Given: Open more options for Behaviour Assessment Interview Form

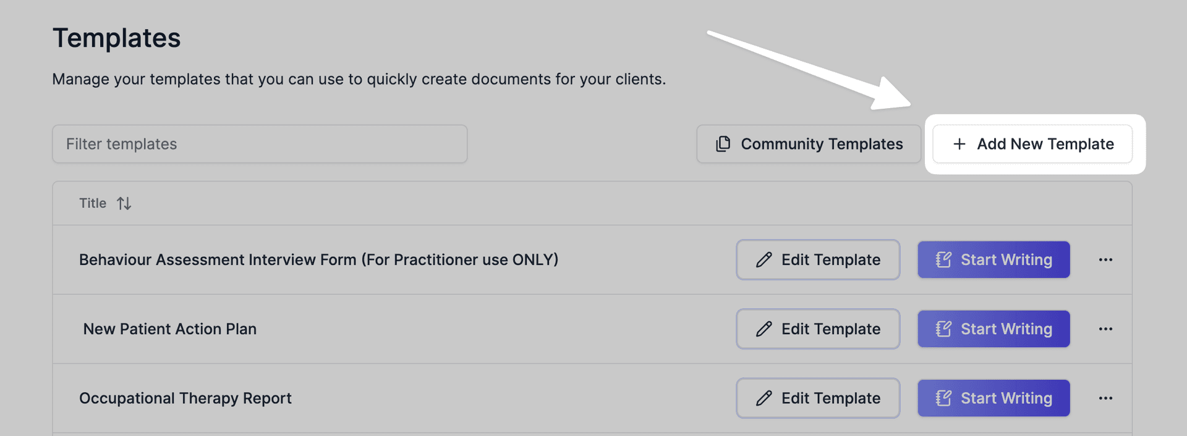Looking at the screenshot, I should pos(1105,260).
